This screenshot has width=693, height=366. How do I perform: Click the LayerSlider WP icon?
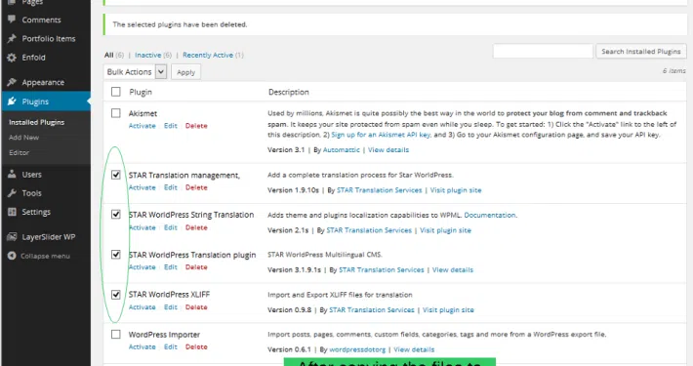tap(12, 237)
